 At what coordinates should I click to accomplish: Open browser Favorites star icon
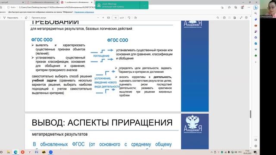click(x=229, y=7)
